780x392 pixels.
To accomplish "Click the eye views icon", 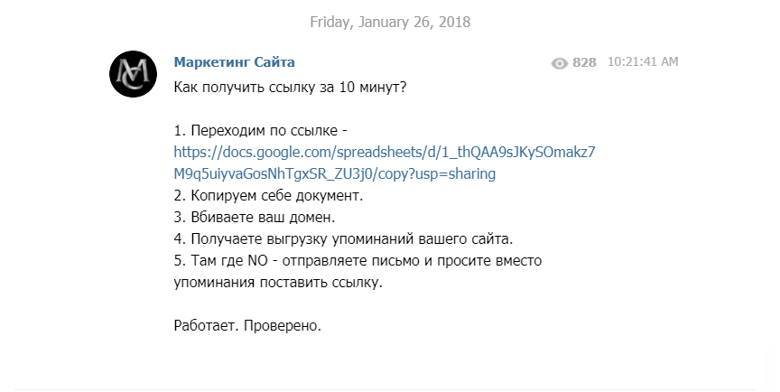I will [560, 63].
